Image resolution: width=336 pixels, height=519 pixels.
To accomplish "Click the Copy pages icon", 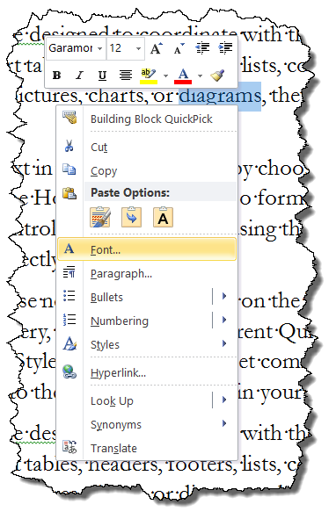I will 69,169.
